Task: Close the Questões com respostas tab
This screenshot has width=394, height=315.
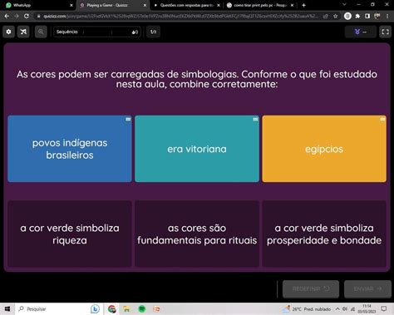Action: click(x=219, y=5)
